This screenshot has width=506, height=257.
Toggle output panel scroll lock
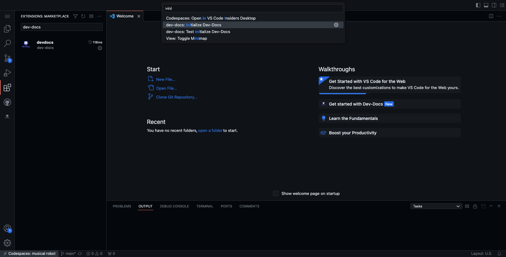point(475,206)
